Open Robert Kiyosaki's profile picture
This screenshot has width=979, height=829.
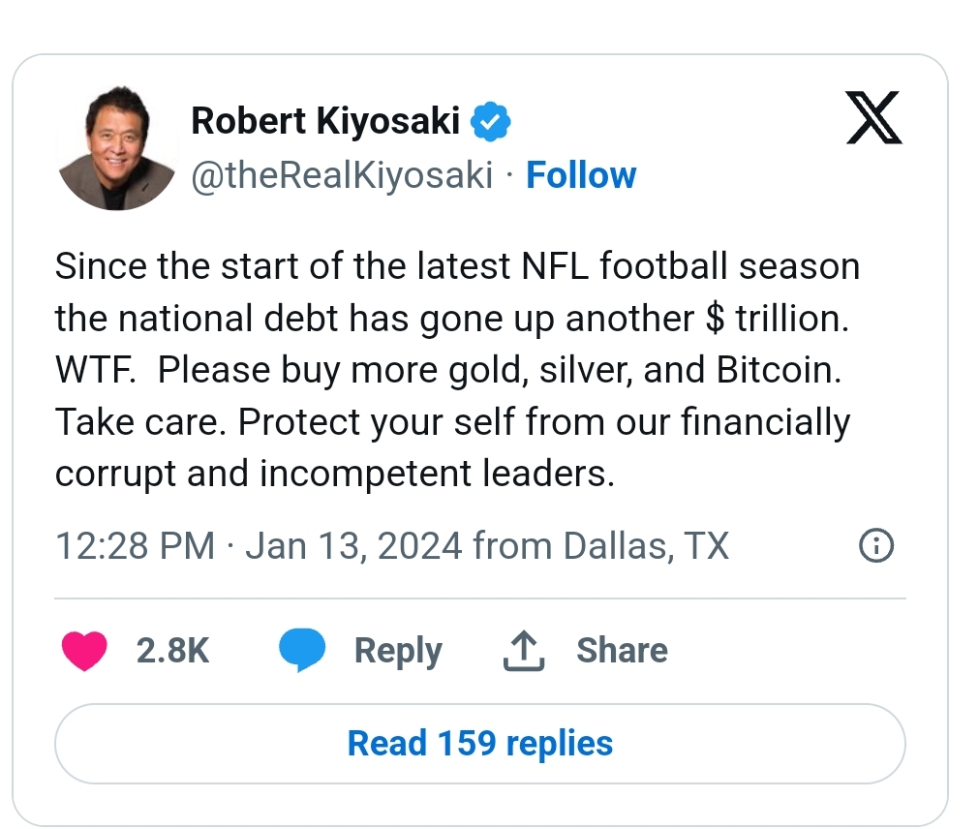117,148
